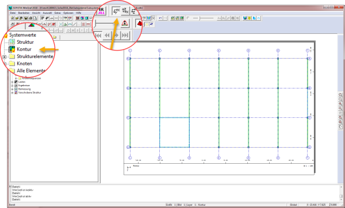Click the save disk icon in toolbar
The width and height of the screenshot is (345, 208).
pos(26,18)
